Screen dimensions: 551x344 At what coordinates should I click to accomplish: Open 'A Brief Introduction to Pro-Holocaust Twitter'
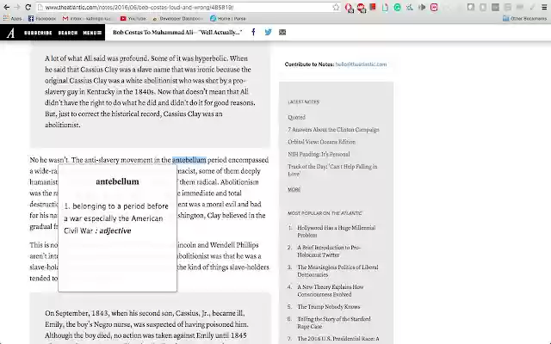pos(329,251)
